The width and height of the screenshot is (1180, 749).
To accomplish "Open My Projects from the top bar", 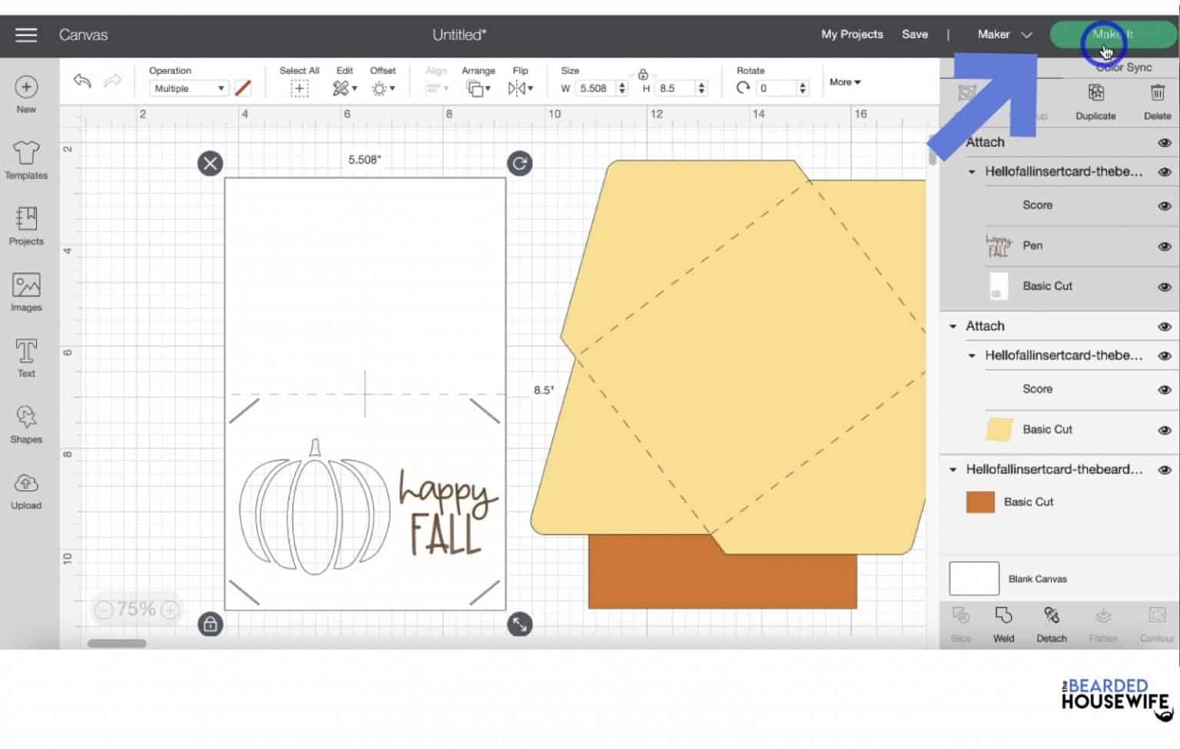I will pos(851,35).
